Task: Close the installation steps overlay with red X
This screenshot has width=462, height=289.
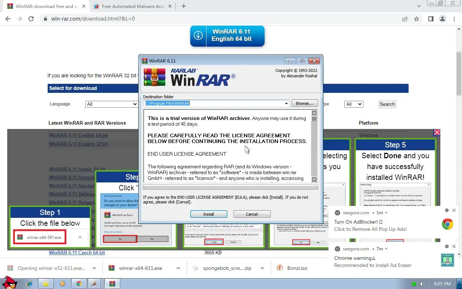Action: [x=437, y=132]
